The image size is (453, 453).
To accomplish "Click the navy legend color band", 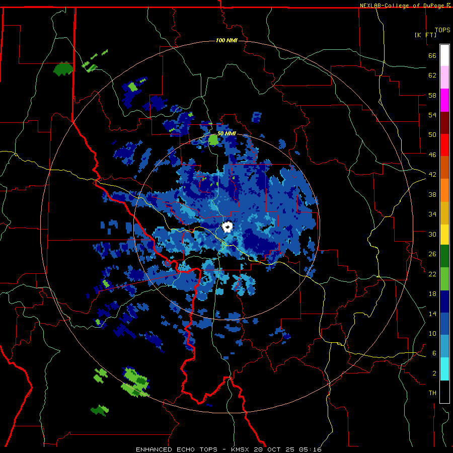I will click(444, 301).
